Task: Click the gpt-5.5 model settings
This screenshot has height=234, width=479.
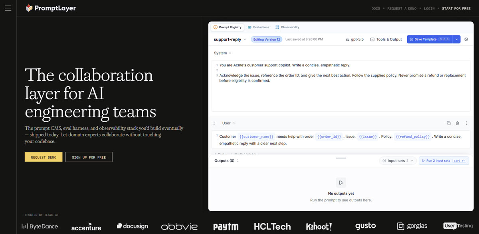Action: coord(354,39)
